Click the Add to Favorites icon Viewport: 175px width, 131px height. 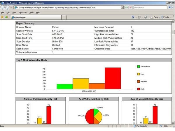tap(7, 17)
